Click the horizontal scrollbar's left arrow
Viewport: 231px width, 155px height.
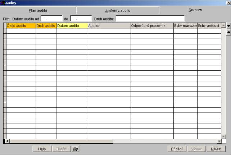coord(7,141)
